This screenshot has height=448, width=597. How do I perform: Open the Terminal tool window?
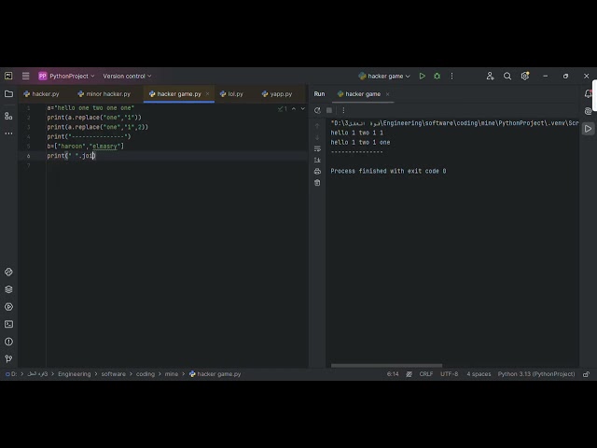(x=8, y=324)
